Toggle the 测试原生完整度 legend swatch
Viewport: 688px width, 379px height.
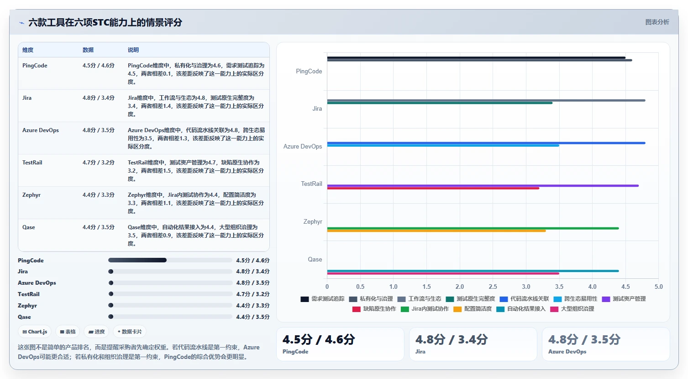point(450,299)
